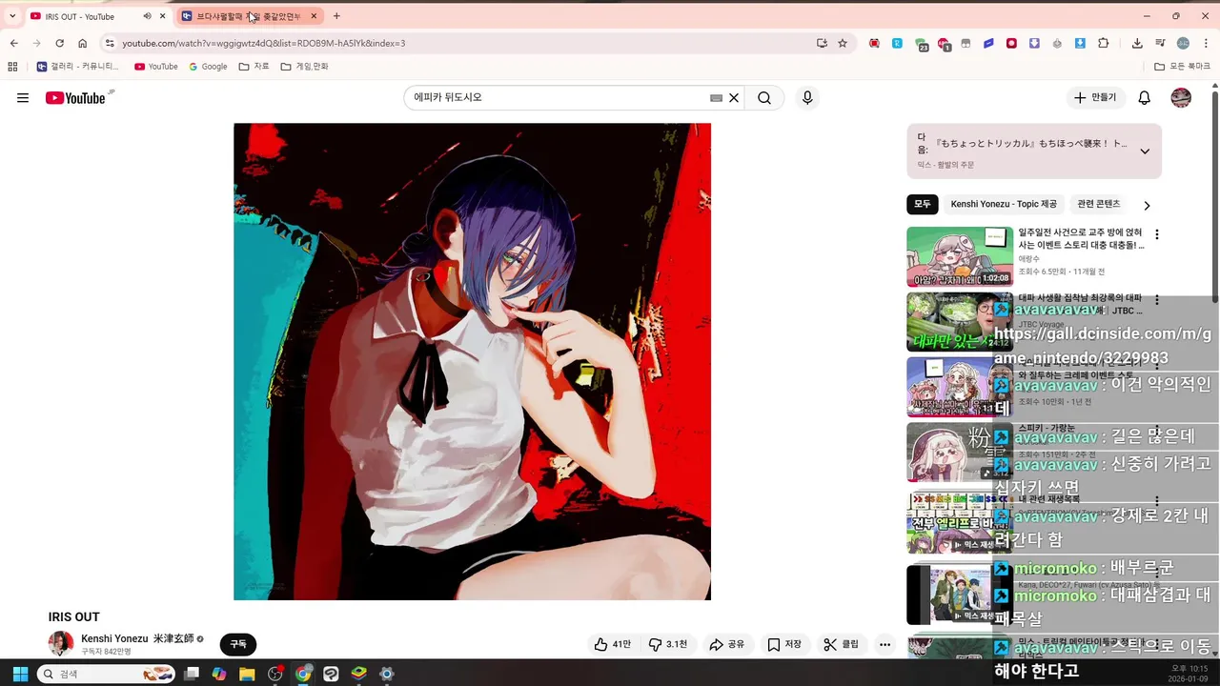Open more actions menu under the video
The width and height of the screenshot is (1220, 686).
click(x=884, y=644)
